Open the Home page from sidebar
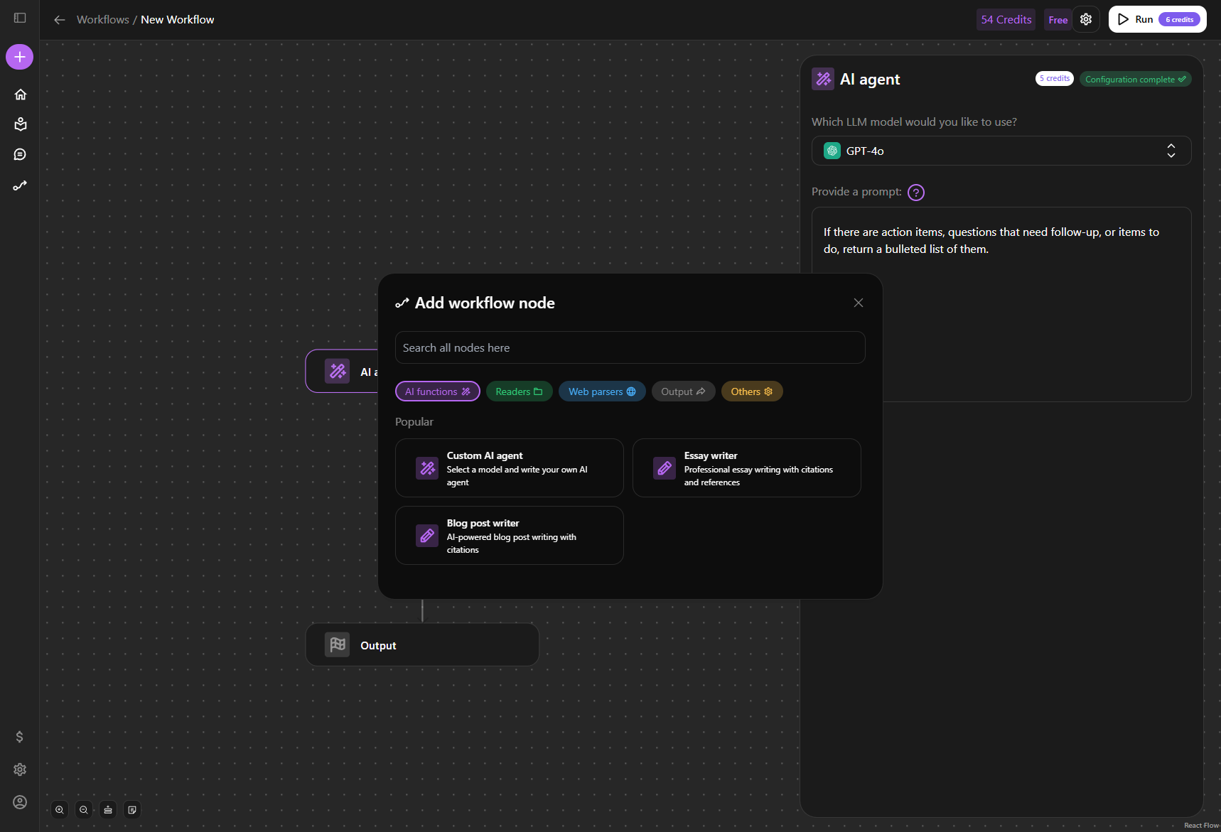The image size is (1221, 832). tap(20, 94)
